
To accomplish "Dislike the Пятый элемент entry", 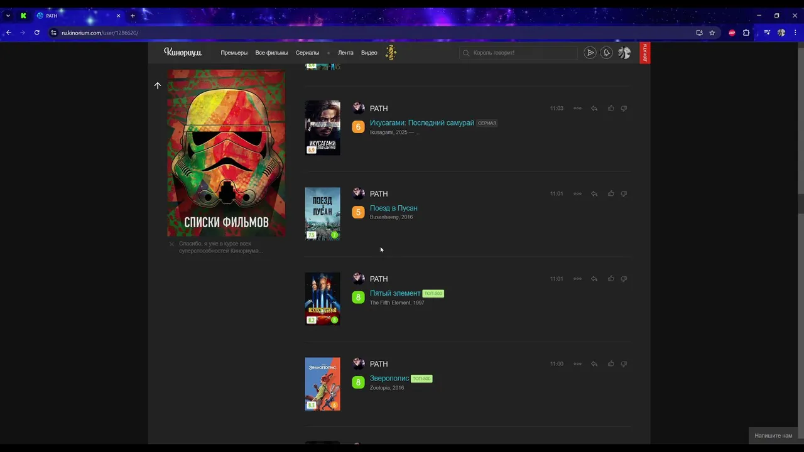I will click(x=624, y=279).
